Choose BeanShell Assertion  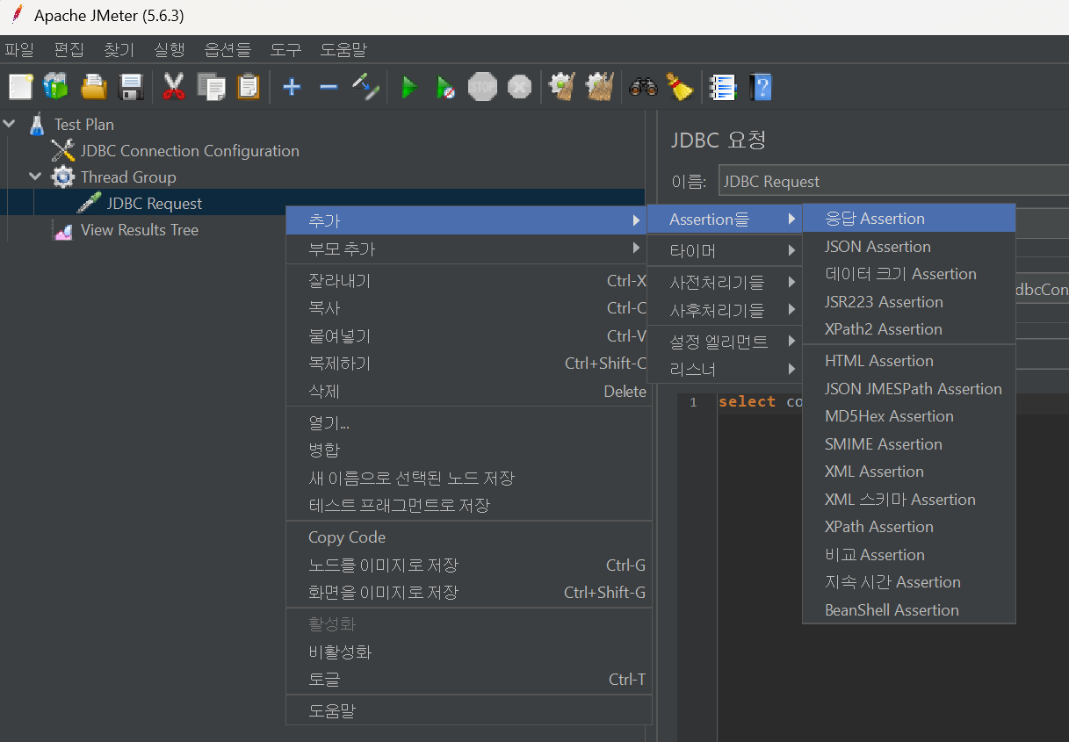[909, 610]
